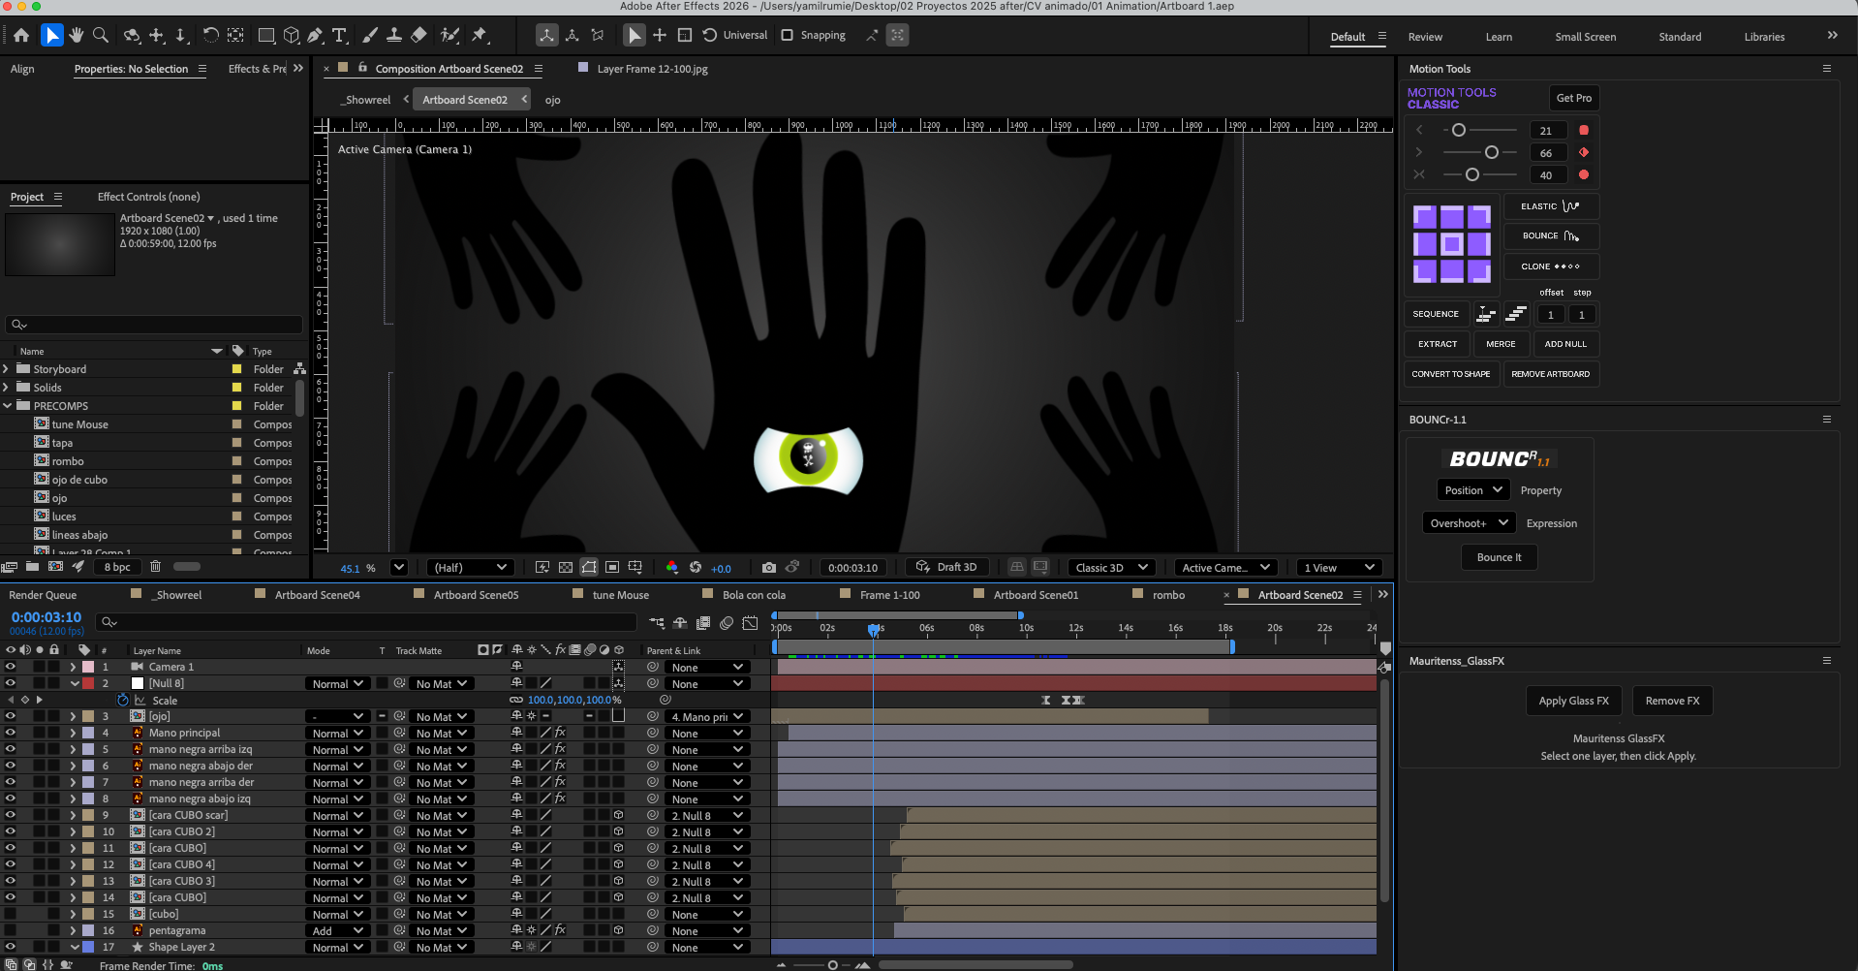Click the Take Snapshot camera icon
This screenshot has height=971, width=1858.
(x=768, y=568)
